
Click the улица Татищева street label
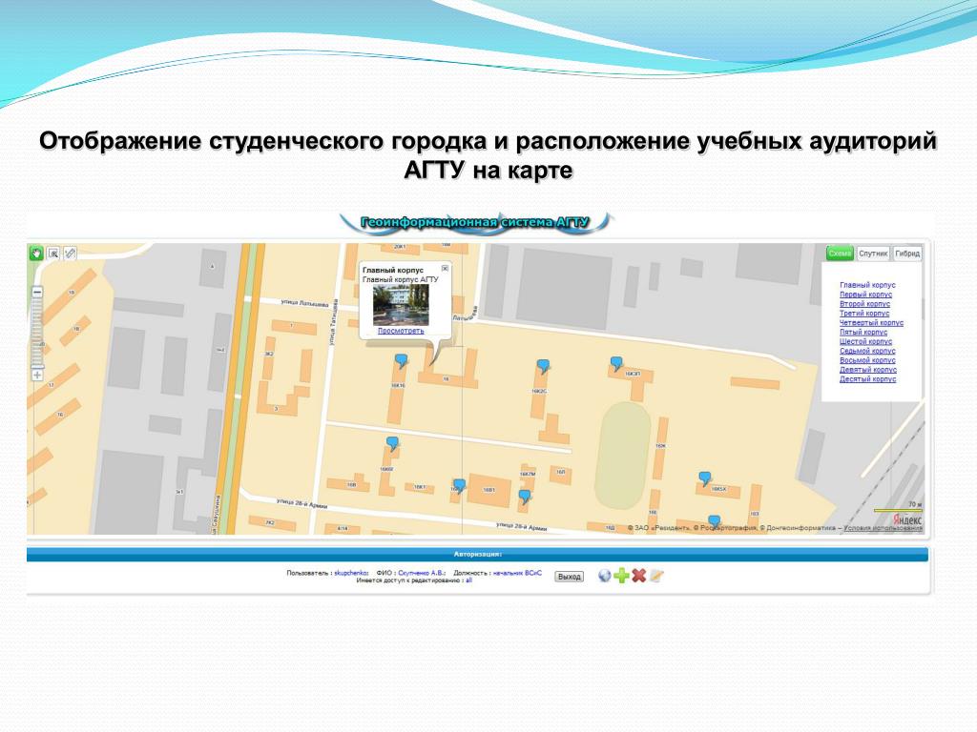coord(334,323)
